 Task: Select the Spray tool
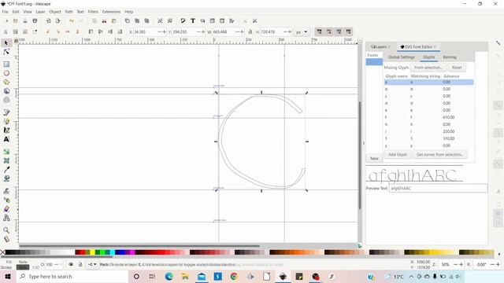6,200
